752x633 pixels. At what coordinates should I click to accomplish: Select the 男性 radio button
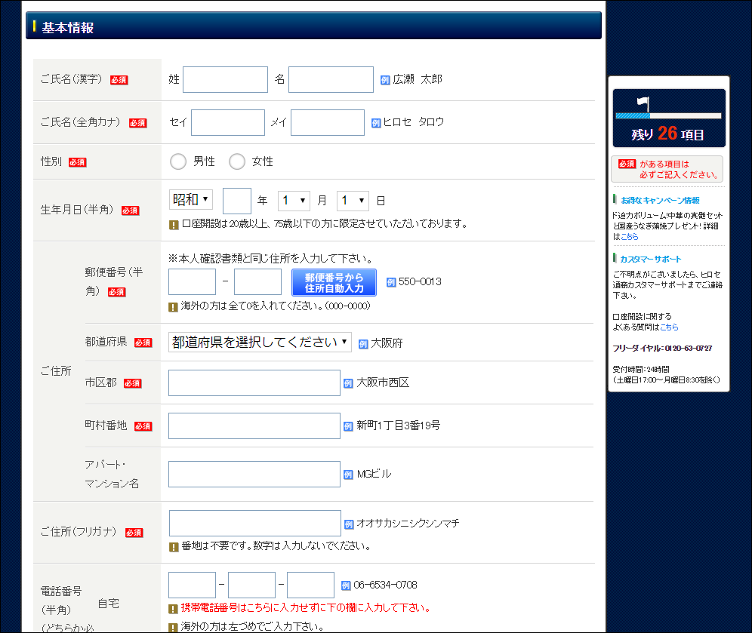coord(178,161)
